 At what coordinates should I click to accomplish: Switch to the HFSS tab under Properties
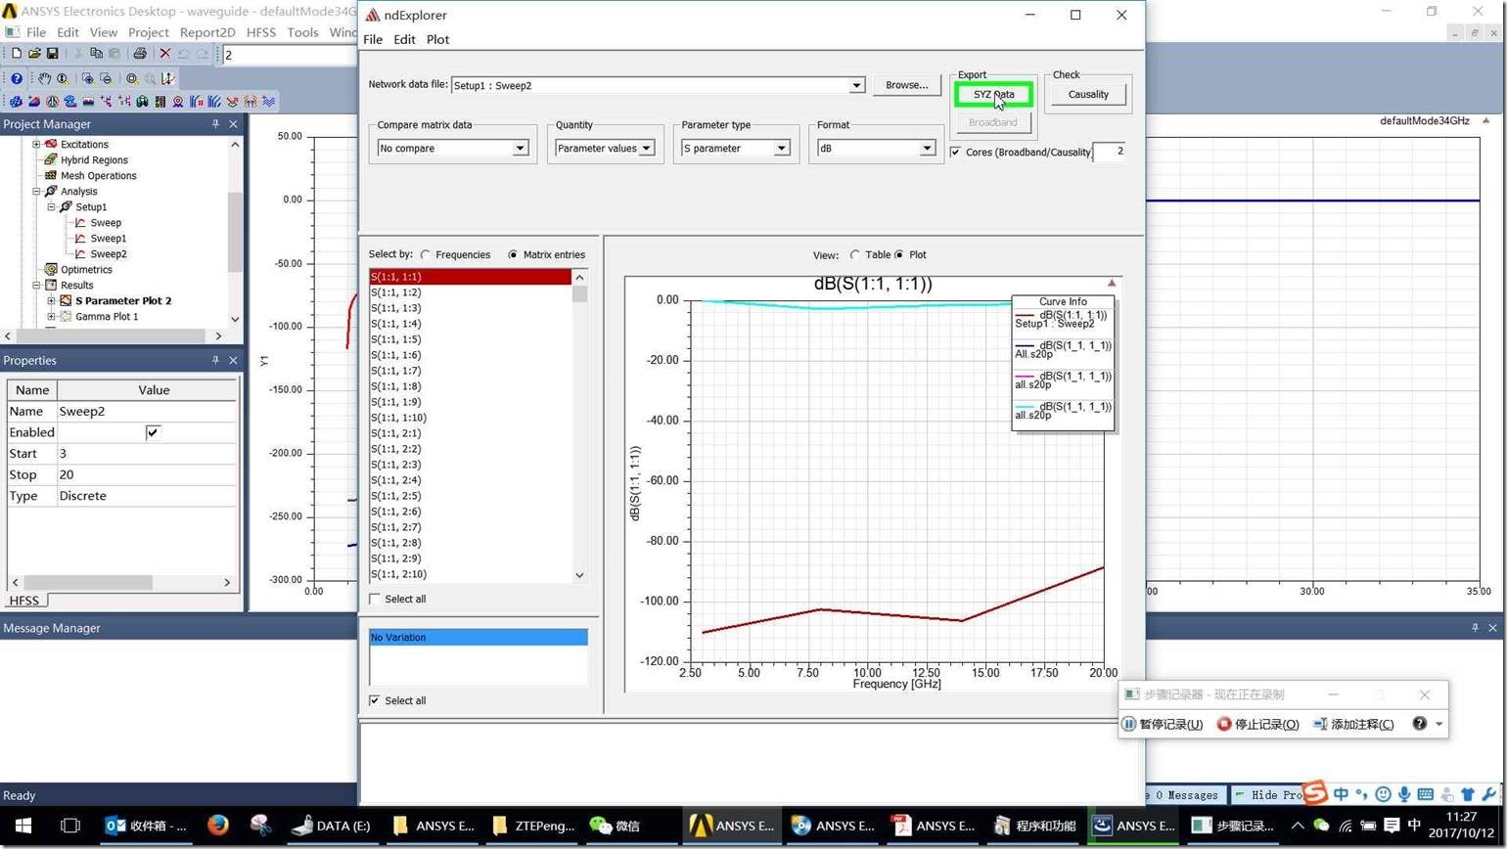pyautogui.click(x=23, y=601)
